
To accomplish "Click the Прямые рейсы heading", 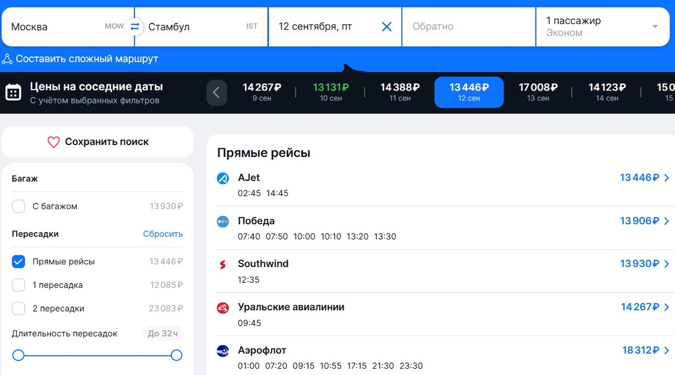I will (x=264, y=153).
